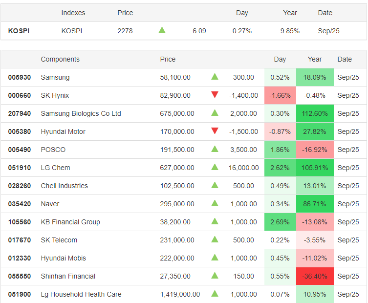Click the 112.60% yearly change cell

[x=315, y=113]
